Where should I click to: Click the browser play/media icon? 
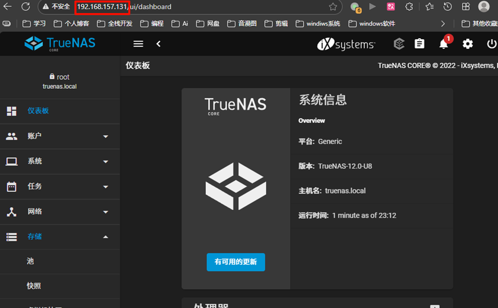point(372,7)
